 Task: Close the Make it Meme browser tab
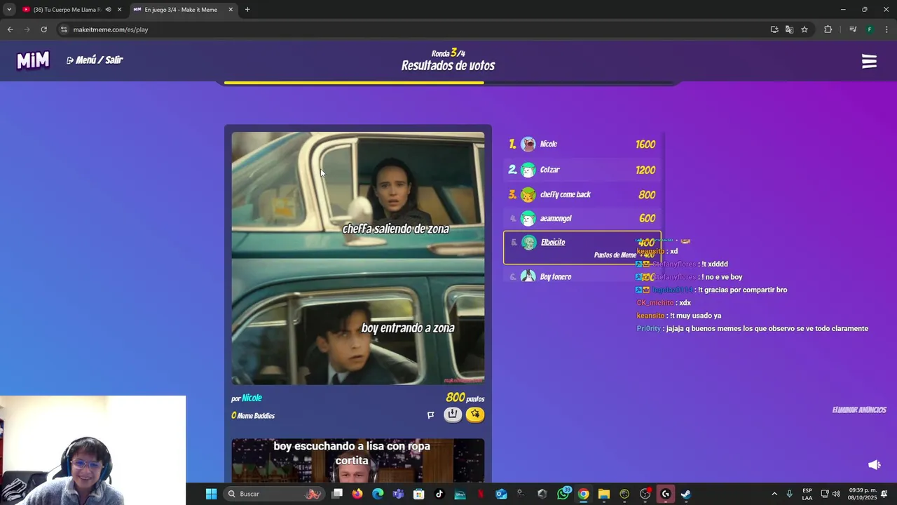[231, 10]
